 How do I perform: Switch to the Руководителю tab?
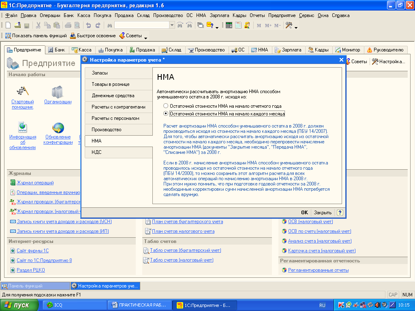click(x=385, y=50)
